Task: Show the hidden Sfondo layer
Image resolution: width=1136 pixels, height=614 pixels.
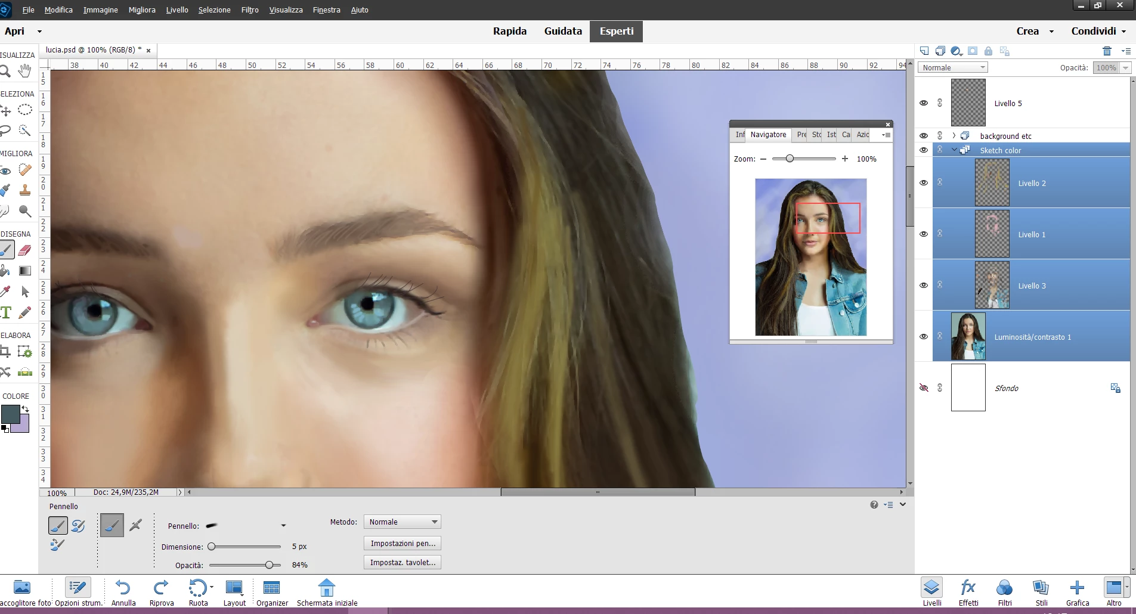Action: (924, 388)
